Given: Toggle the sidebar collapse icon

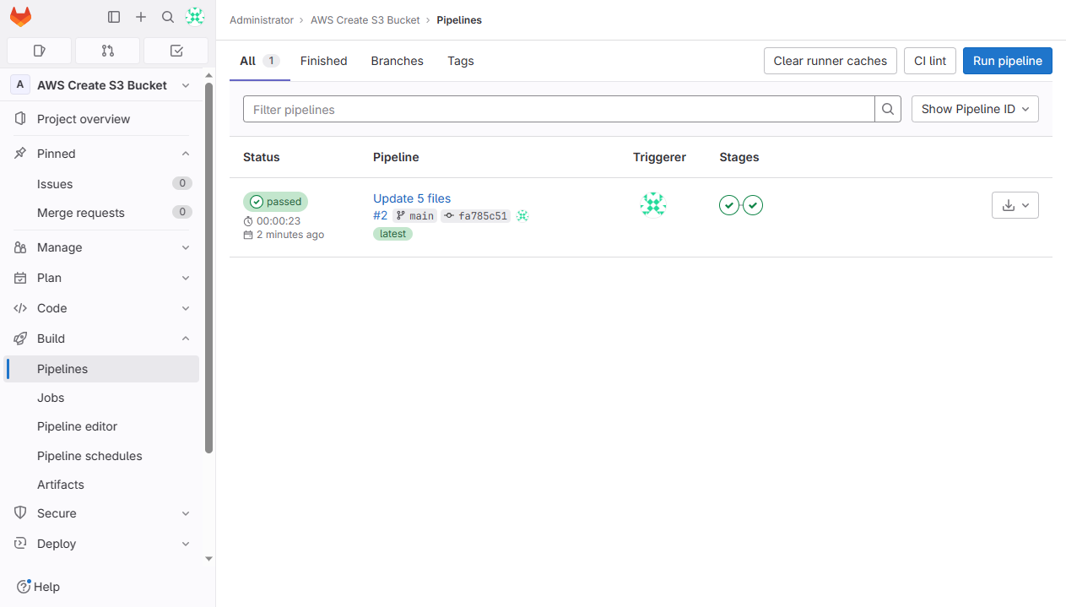Looking at the screenshot, I should (x=114, y=16).
